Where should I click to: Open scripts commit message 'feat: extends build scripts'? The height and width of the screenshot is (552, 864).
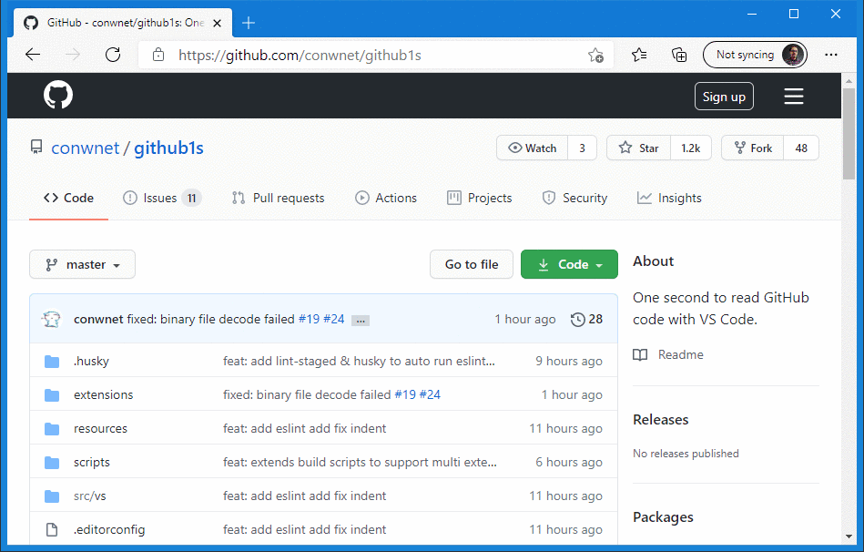point(360,462)
